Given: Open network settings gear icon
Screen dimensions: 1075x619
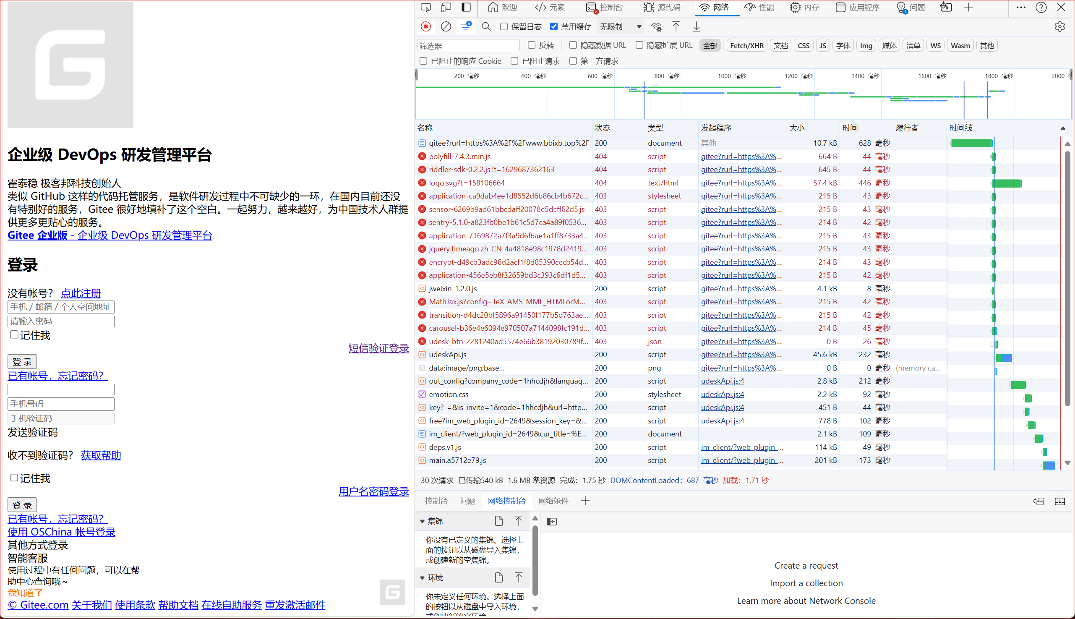Looking at the screenshot, I should coord(1059,26).
